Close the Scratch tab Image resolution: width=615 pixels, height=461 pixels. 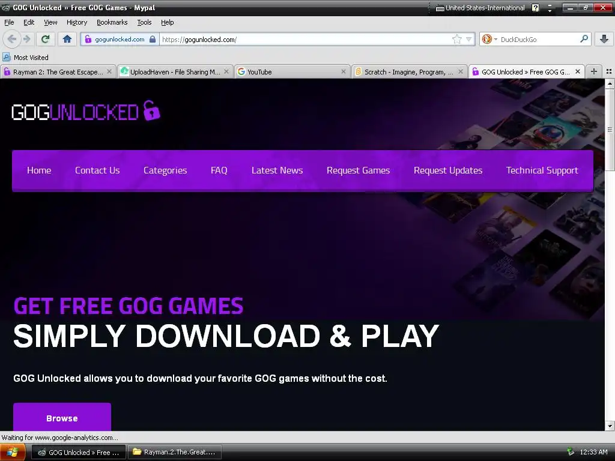(461, 71)
